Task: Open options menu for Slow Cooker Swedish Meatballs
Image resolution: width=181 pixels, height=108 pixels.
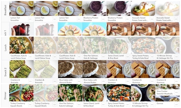Action: (176, 92)
